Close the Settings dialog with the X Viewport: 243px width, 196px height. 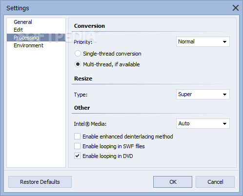tap(236, 8)
